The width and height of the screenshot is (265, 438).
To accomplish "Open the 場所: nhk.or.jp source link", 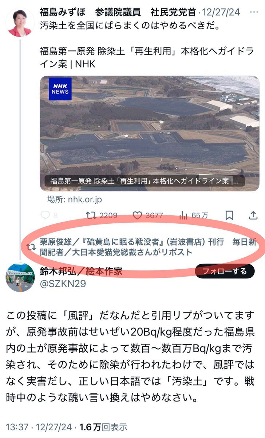I will click(75, 199).
